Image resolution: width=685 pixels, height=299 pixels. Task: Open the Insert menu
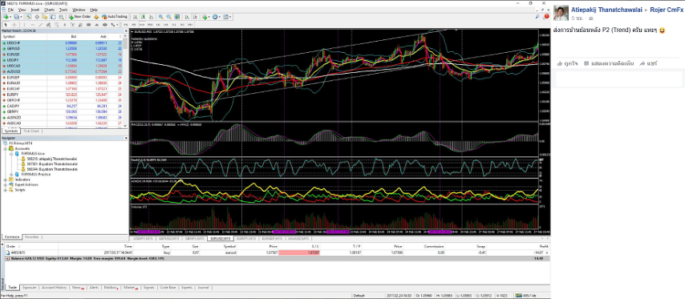tap(35, 10)
